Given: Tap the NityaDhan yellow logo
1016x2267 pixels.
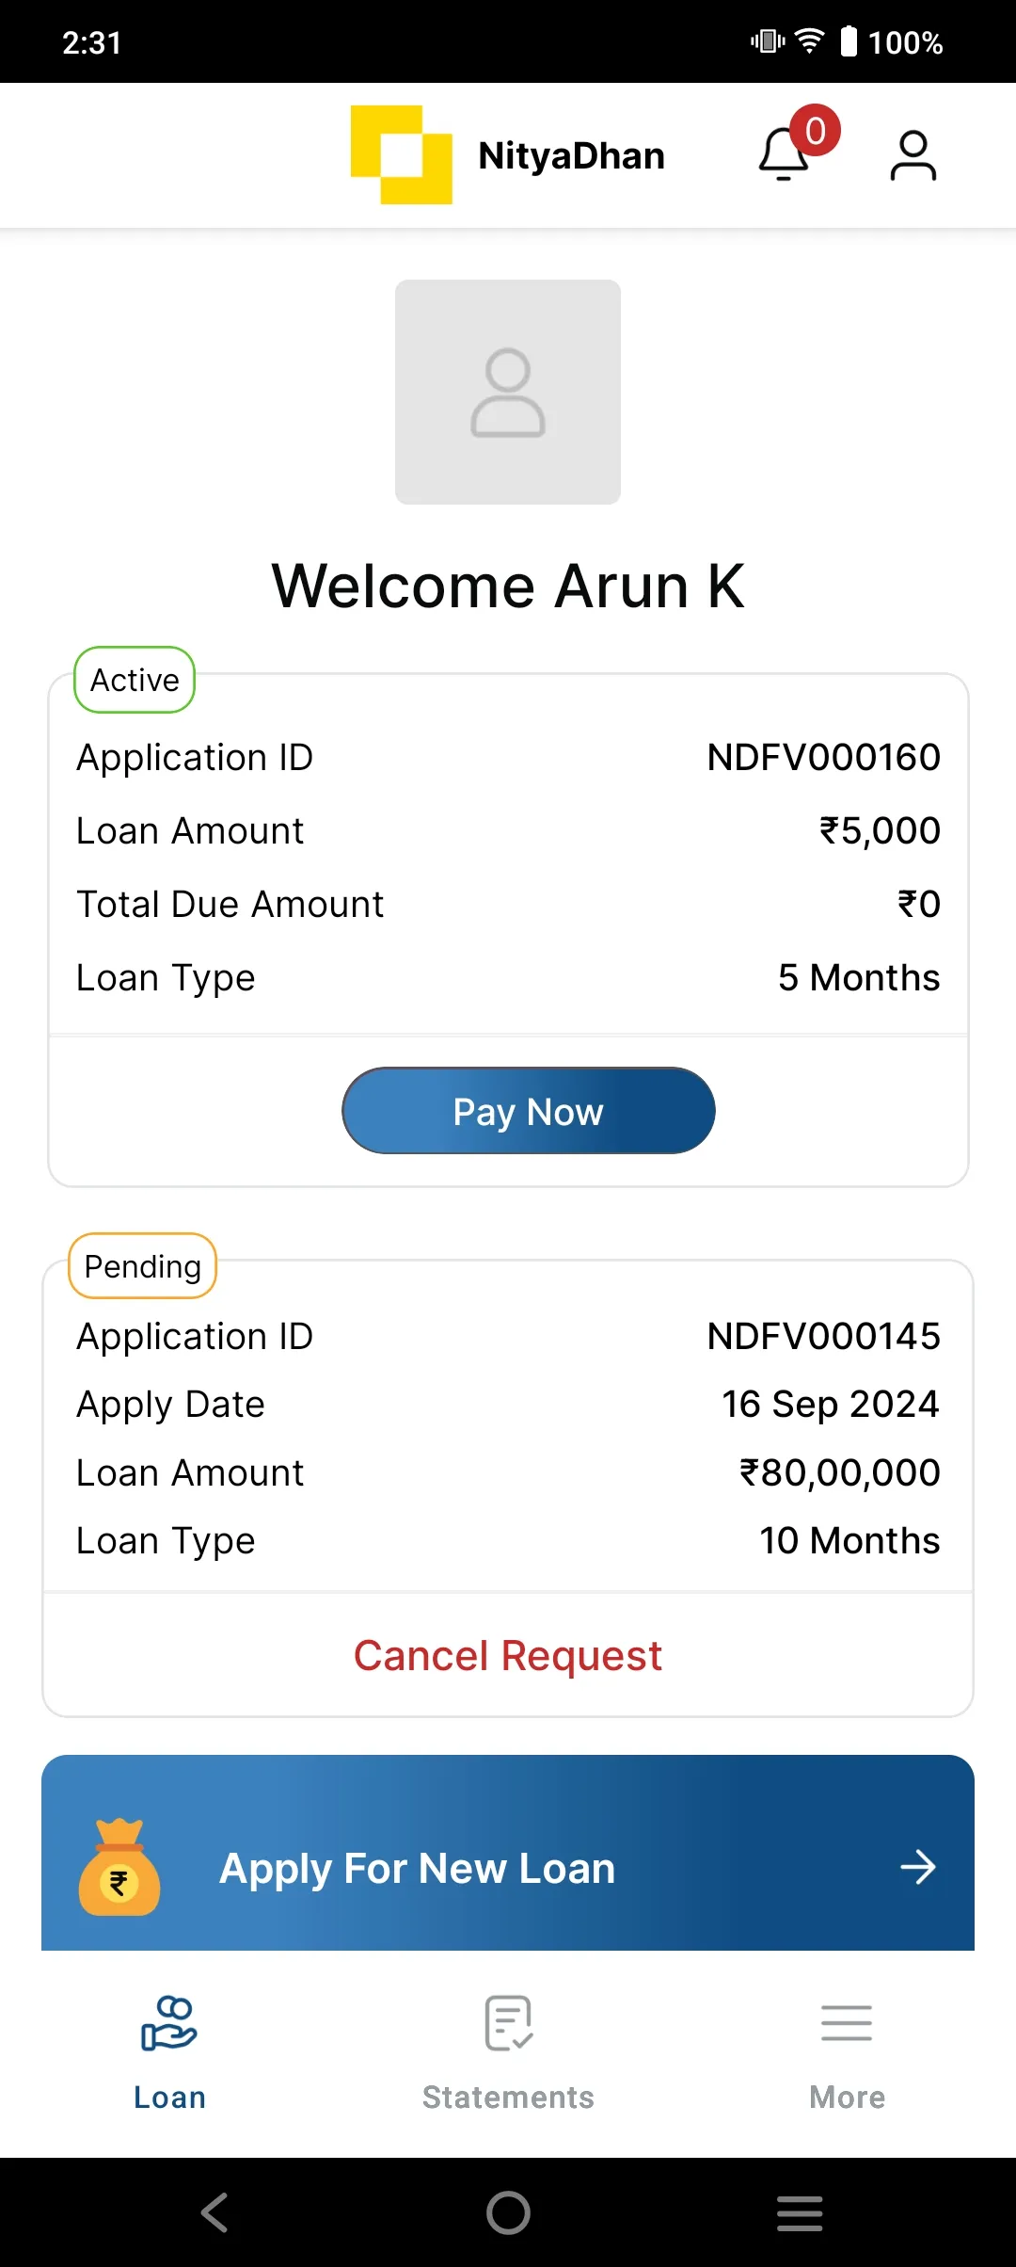Looking at the screenshot, I should coord(402,155).
